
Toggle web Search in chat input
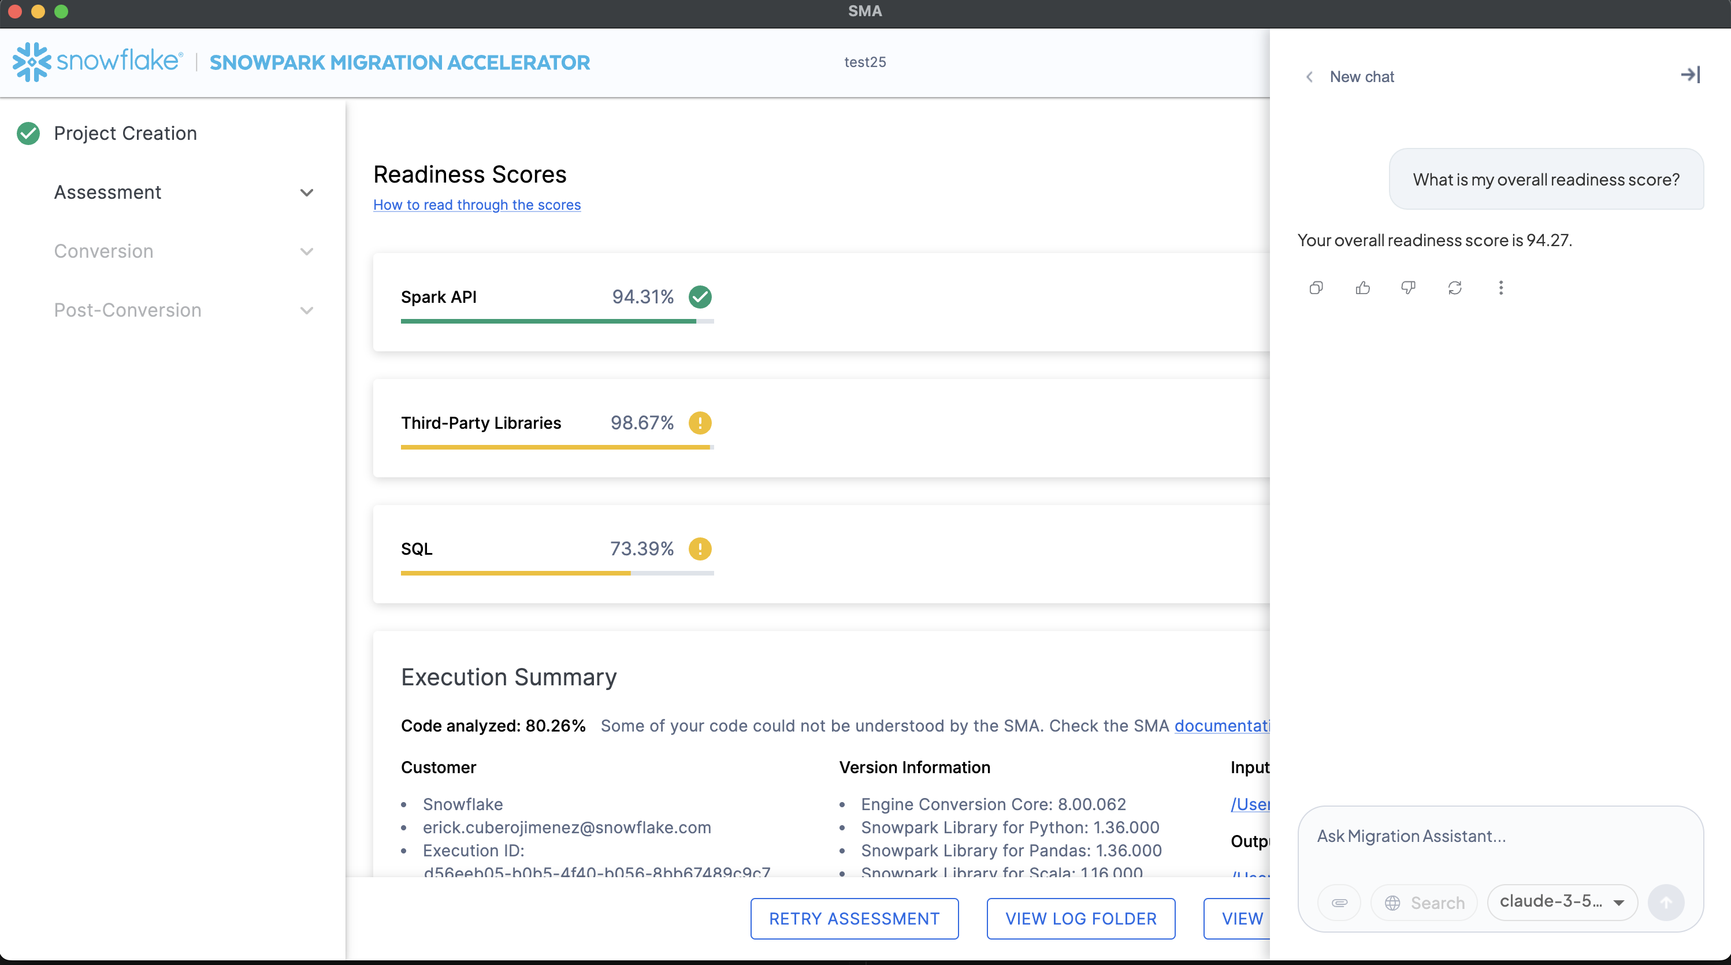(1424, 903)
